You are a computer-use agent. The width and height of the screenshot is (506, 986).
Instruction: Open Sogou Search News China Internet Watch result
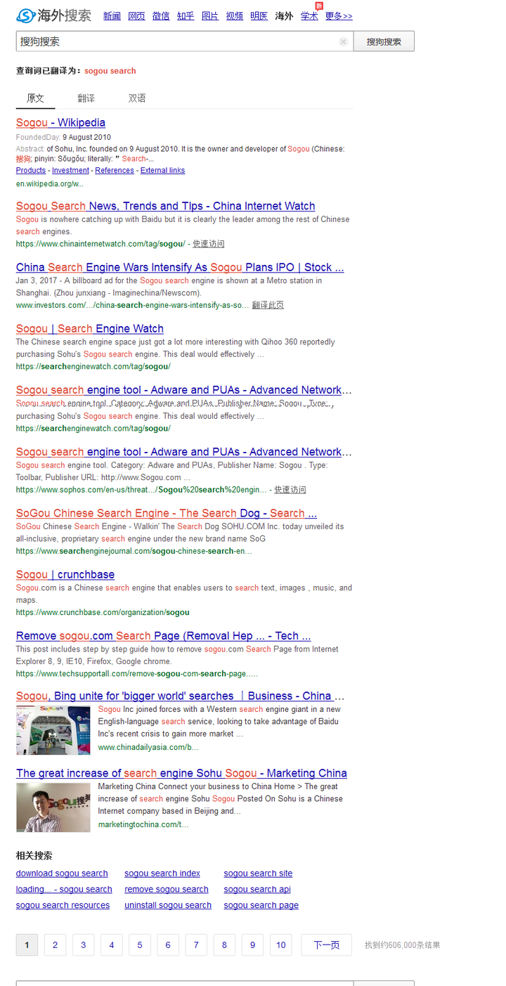(x=166, y=206)
